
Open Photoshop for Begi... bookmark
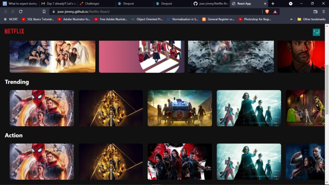255,19
